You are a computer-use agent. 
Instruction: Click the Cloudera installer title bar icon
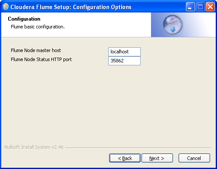click(6, 7)
